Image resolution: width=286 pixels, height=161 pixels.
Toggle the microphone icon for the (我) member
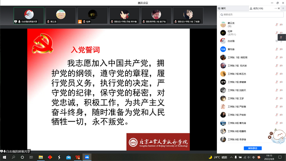pos(277,25)
